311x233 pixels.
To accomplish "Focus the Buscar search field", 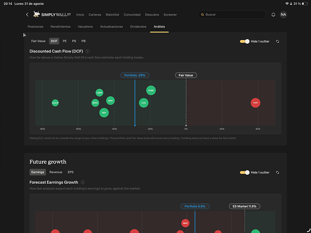I will click(x=232, y=14).
